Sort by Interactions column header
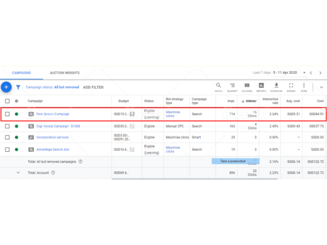The height and width of the screenshot is (245, 327). [249, 101]
